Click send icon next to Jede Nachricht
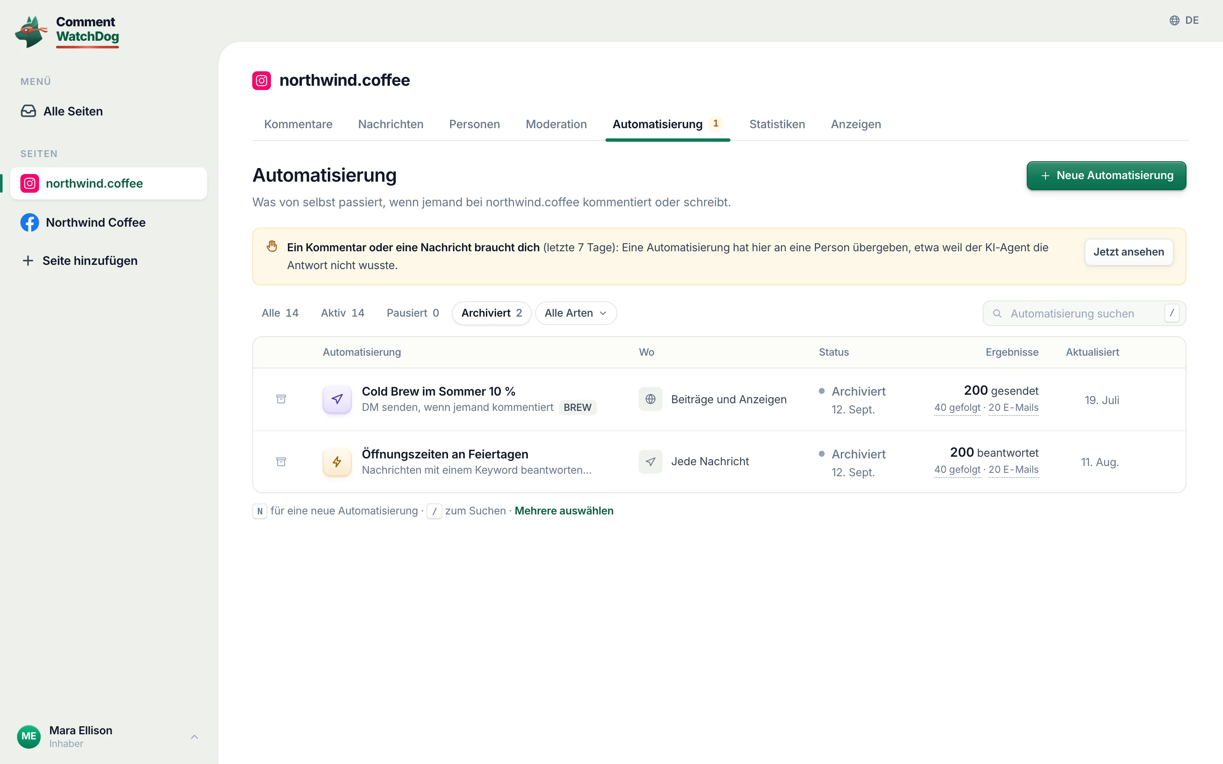1223x764 pixels. 651,462
